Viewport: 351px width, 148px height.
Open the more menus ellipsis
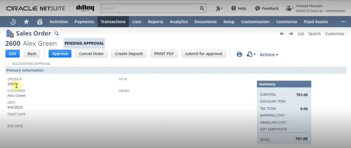(343, 22)
